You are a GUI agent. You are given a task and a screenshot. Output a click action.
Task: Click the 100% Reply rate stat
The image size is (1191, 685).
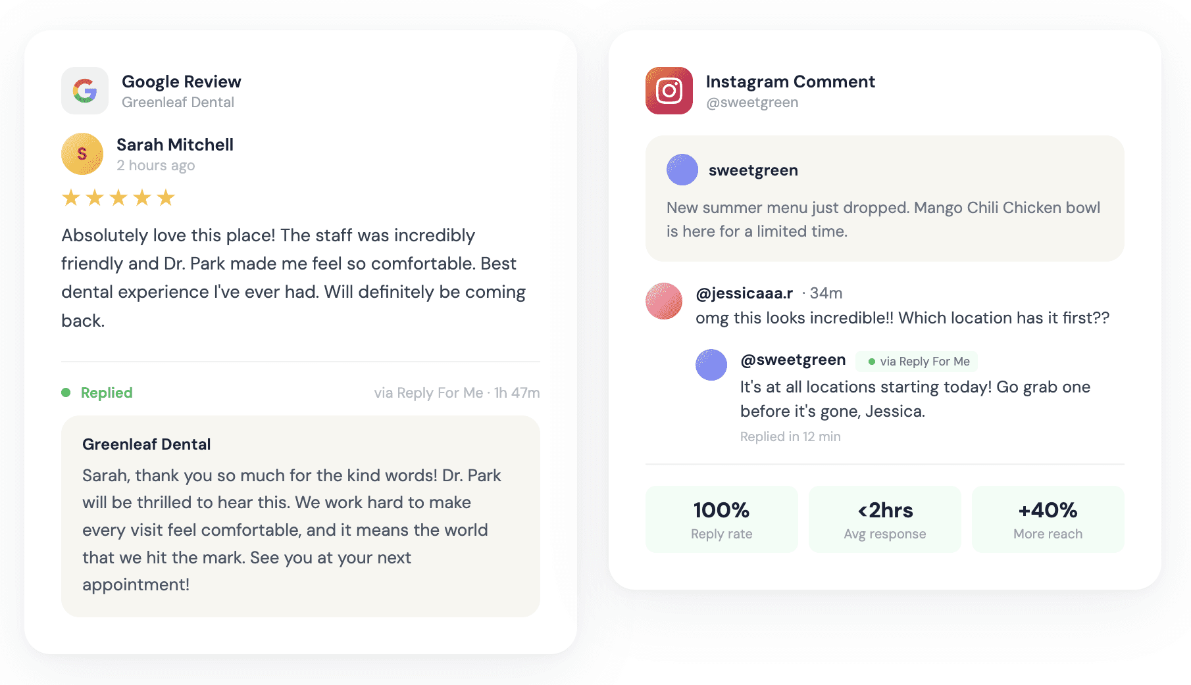(721, 519)
